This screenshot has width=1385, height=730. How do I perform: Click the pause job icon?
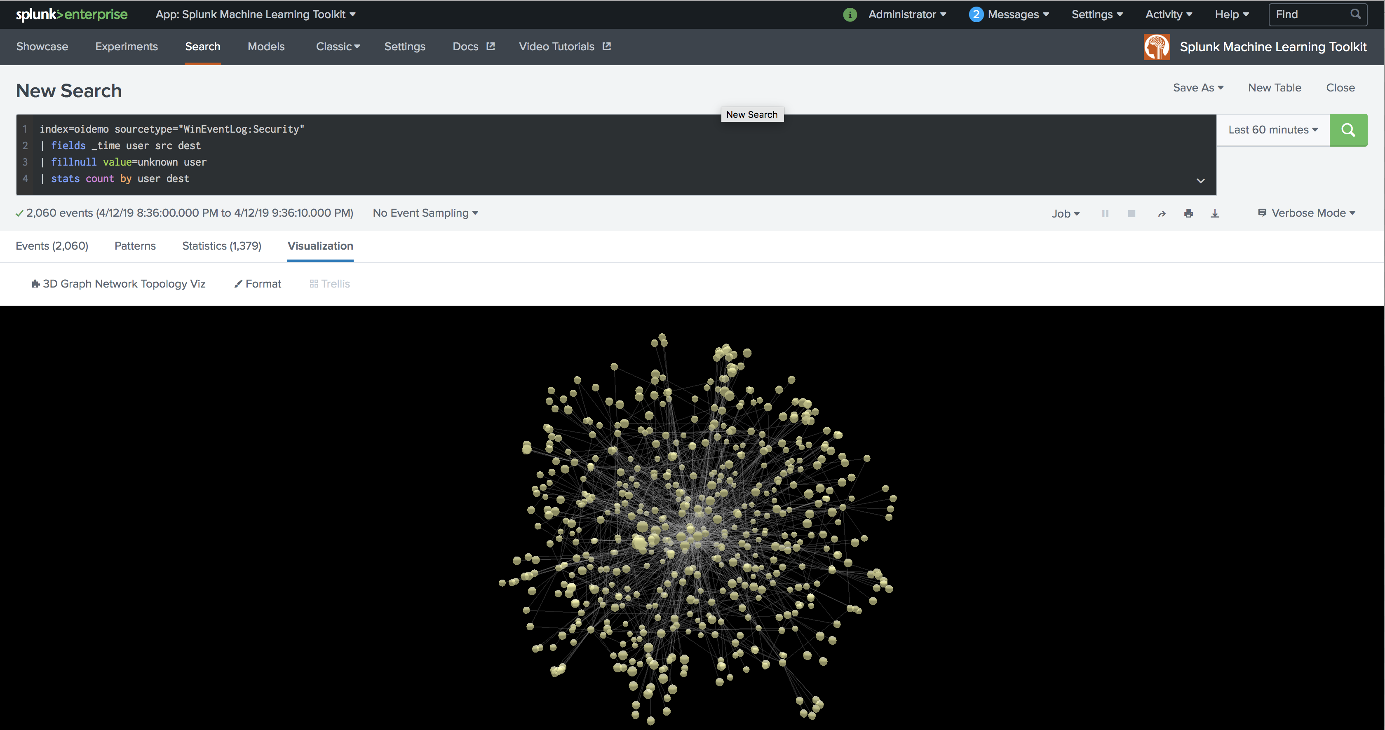(1106, 213)
